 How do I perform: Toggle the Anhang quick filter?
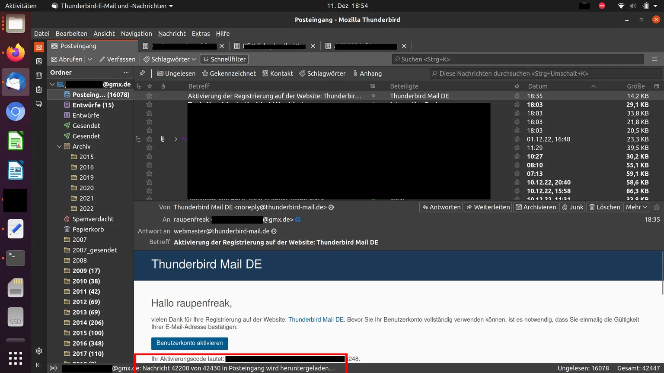click(367, 73)
